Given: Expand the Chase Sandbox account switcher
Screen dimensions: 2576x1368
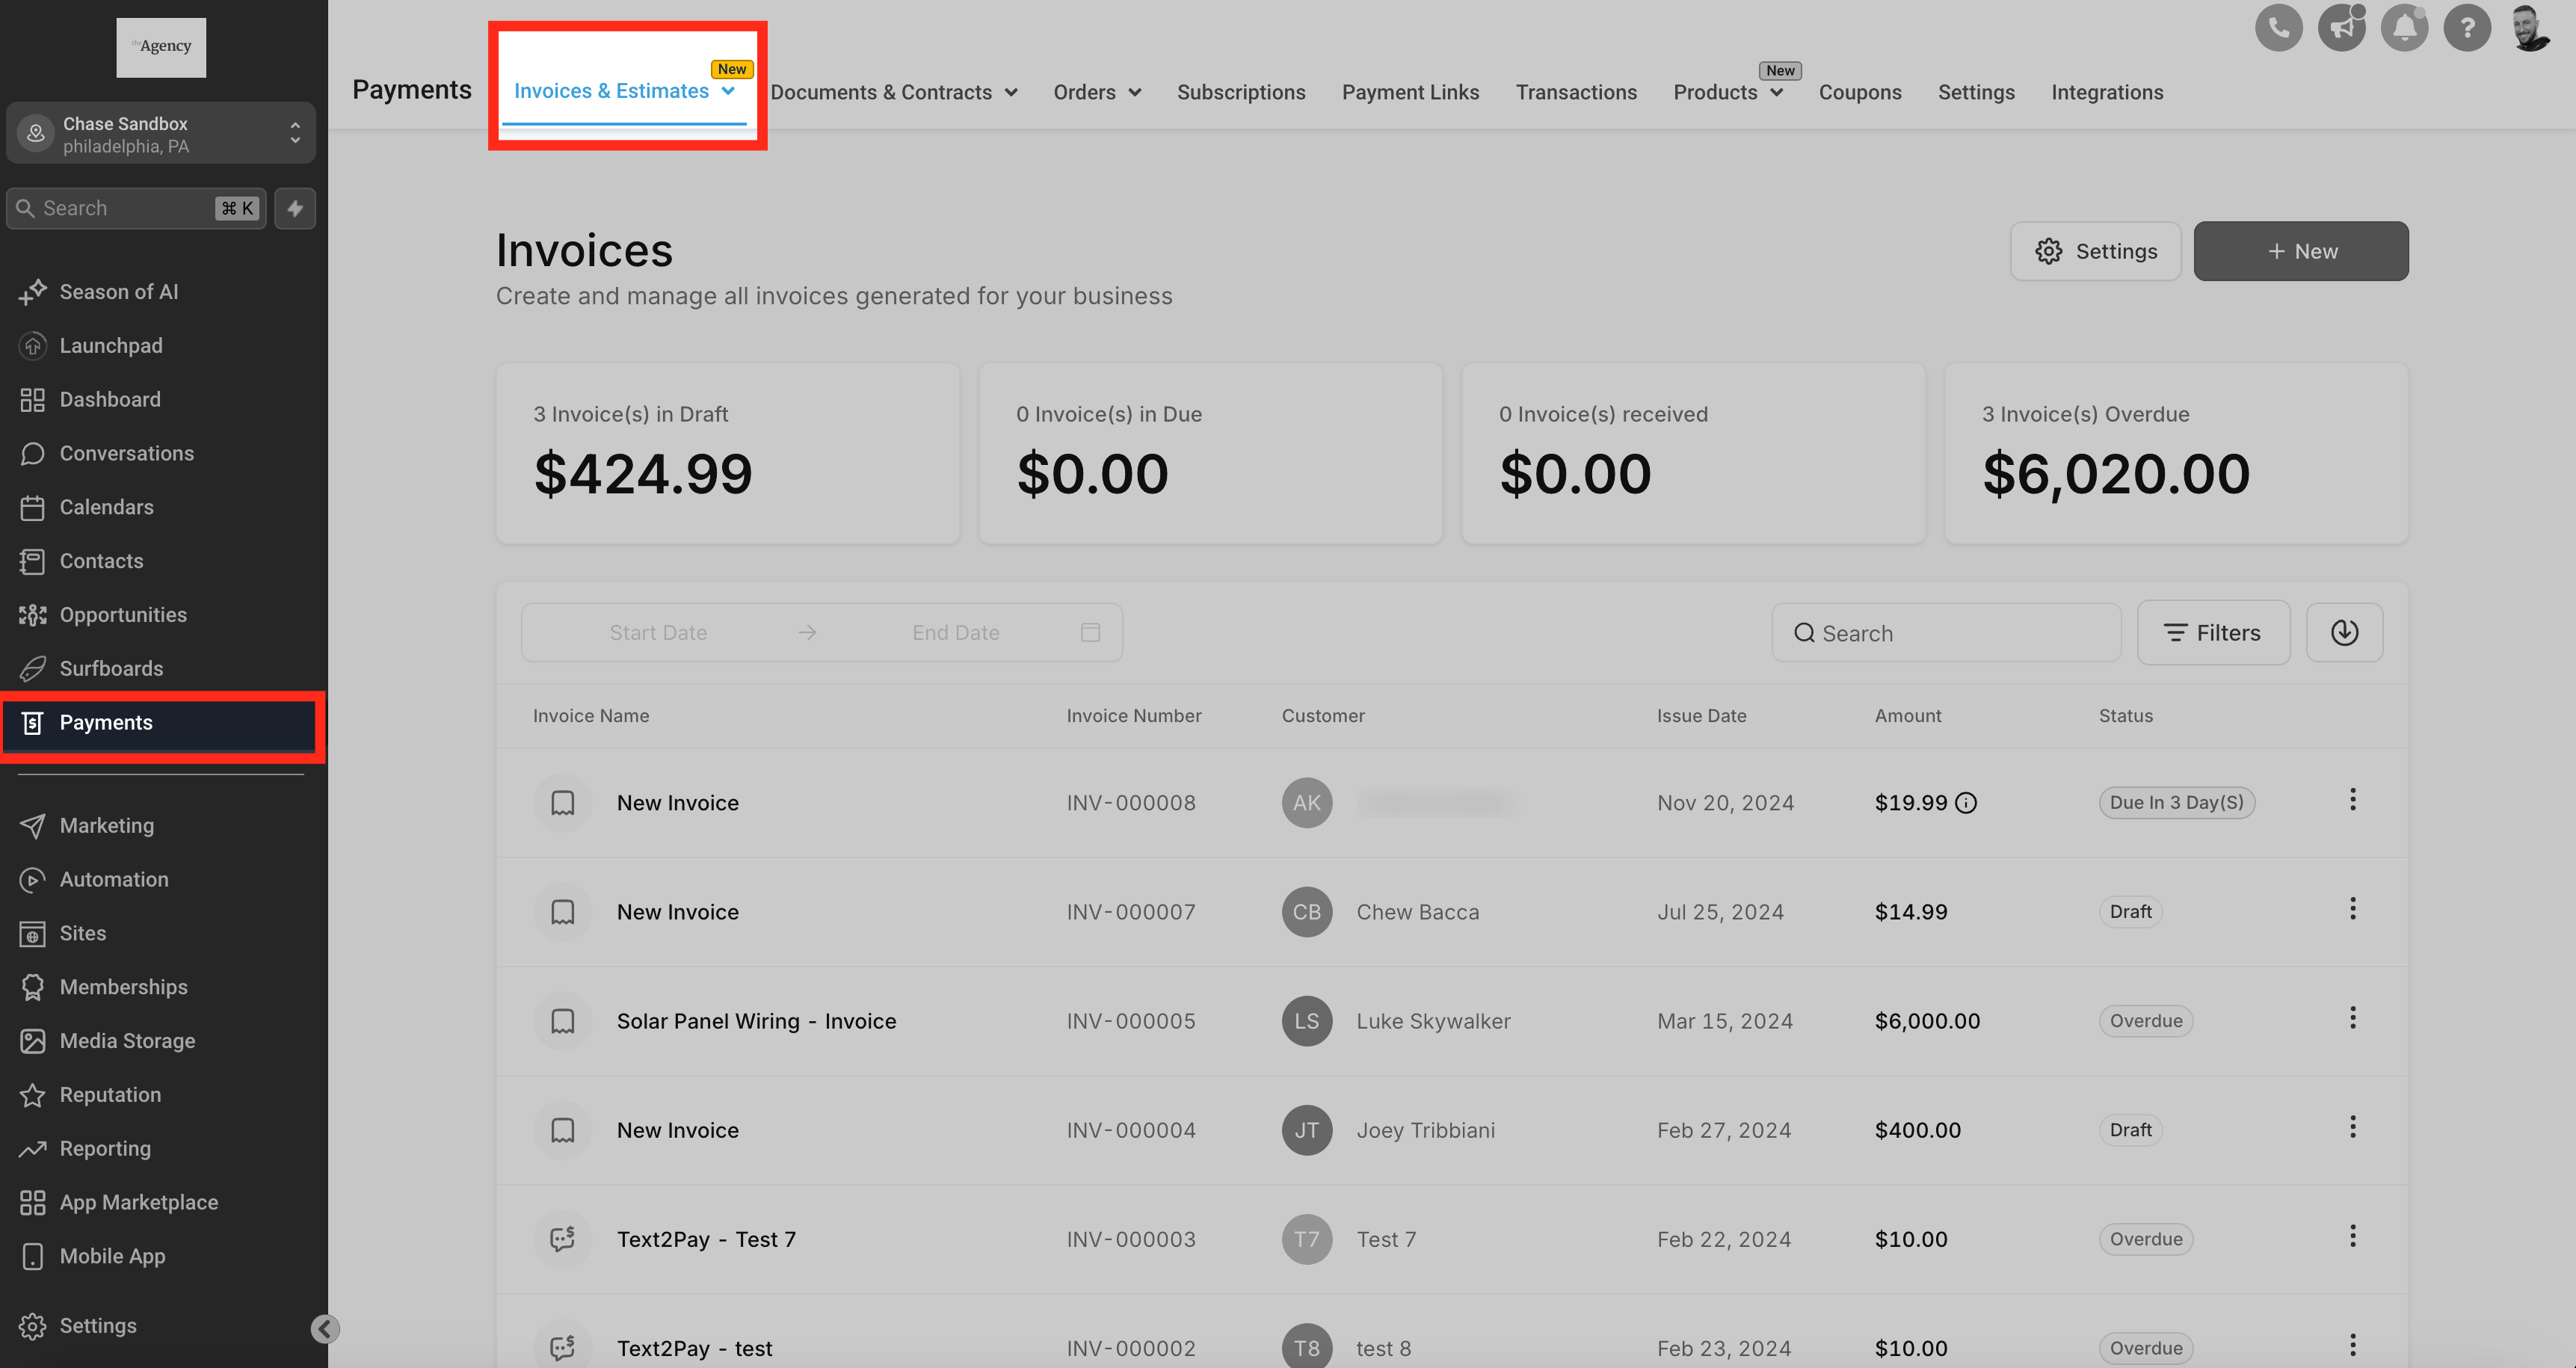Looking at the screenshot, I should click(161, 134).
